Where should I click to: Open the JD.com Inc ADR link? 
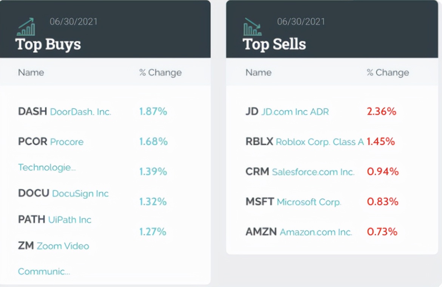pos(295,112)
